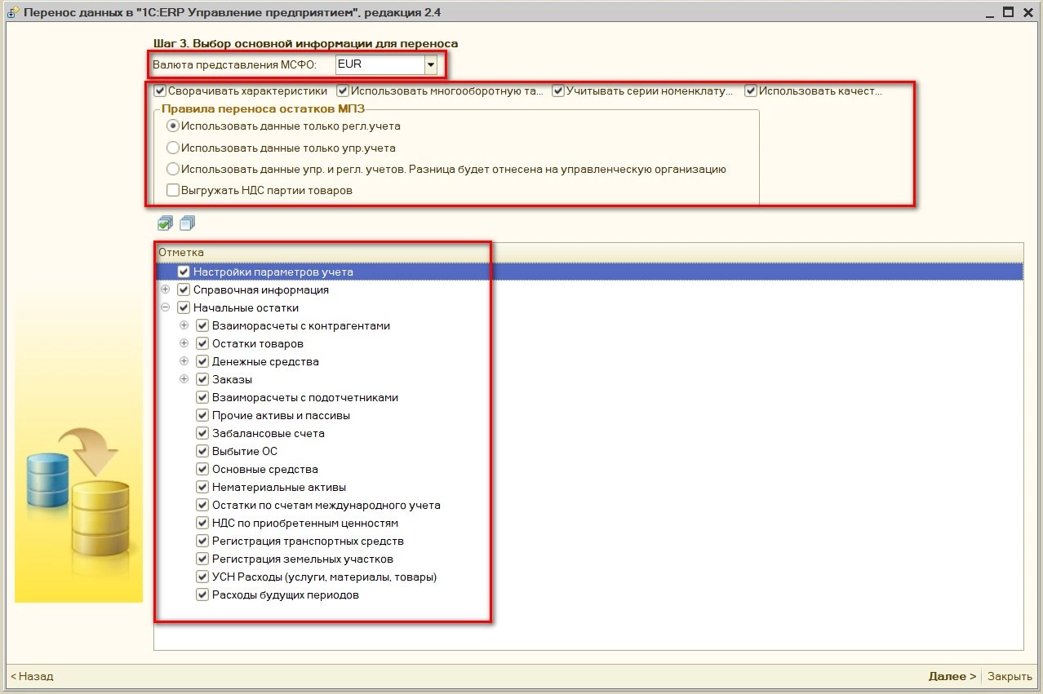
Task: Expand the Заказы node
Action: tap(184, 379)
